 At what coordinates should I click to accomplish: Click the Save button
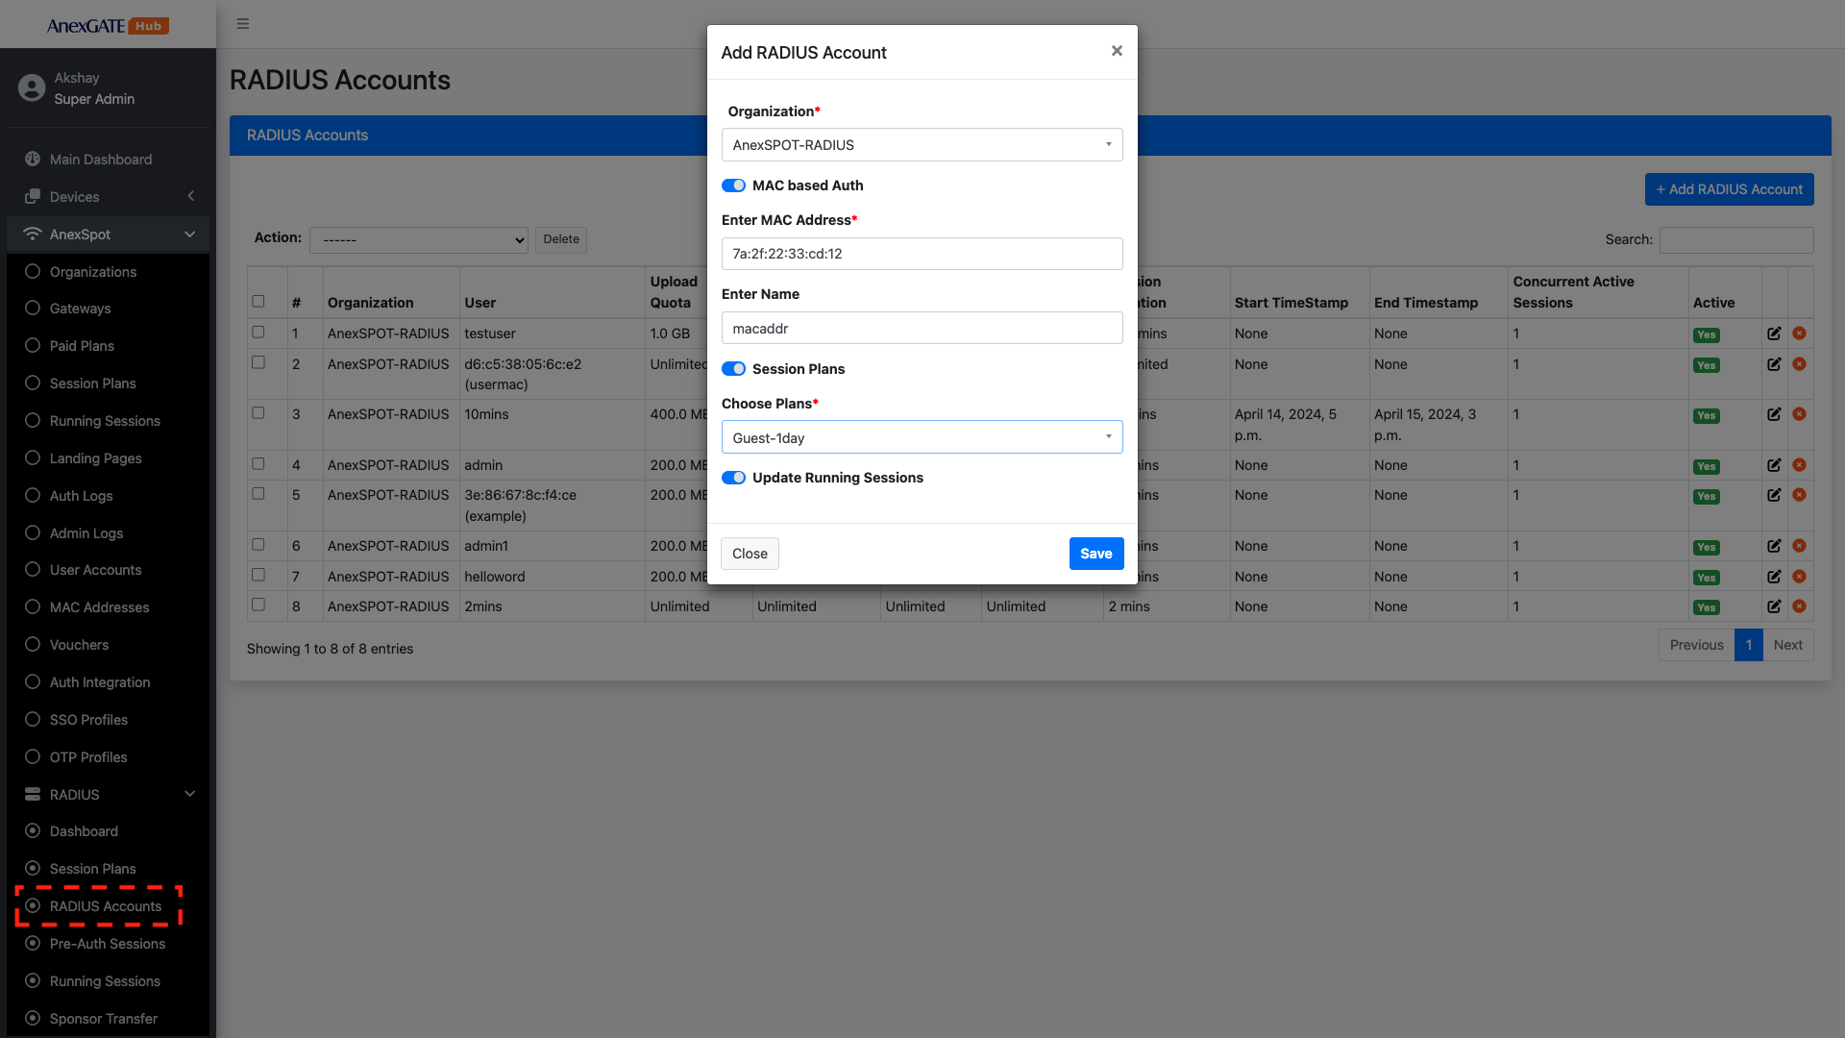click(1095, 554)
